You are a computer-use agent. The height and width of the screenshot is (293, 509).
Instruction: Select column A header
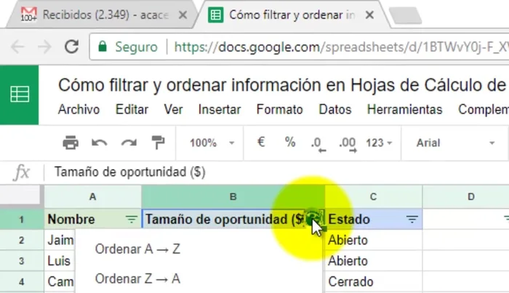pyautogui.click(x=93, y=197)
